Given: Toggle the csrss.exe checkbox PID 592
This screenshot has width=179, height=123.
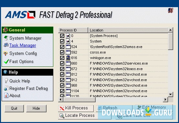Looking at the screenshot, I should [x=62, y=52].
